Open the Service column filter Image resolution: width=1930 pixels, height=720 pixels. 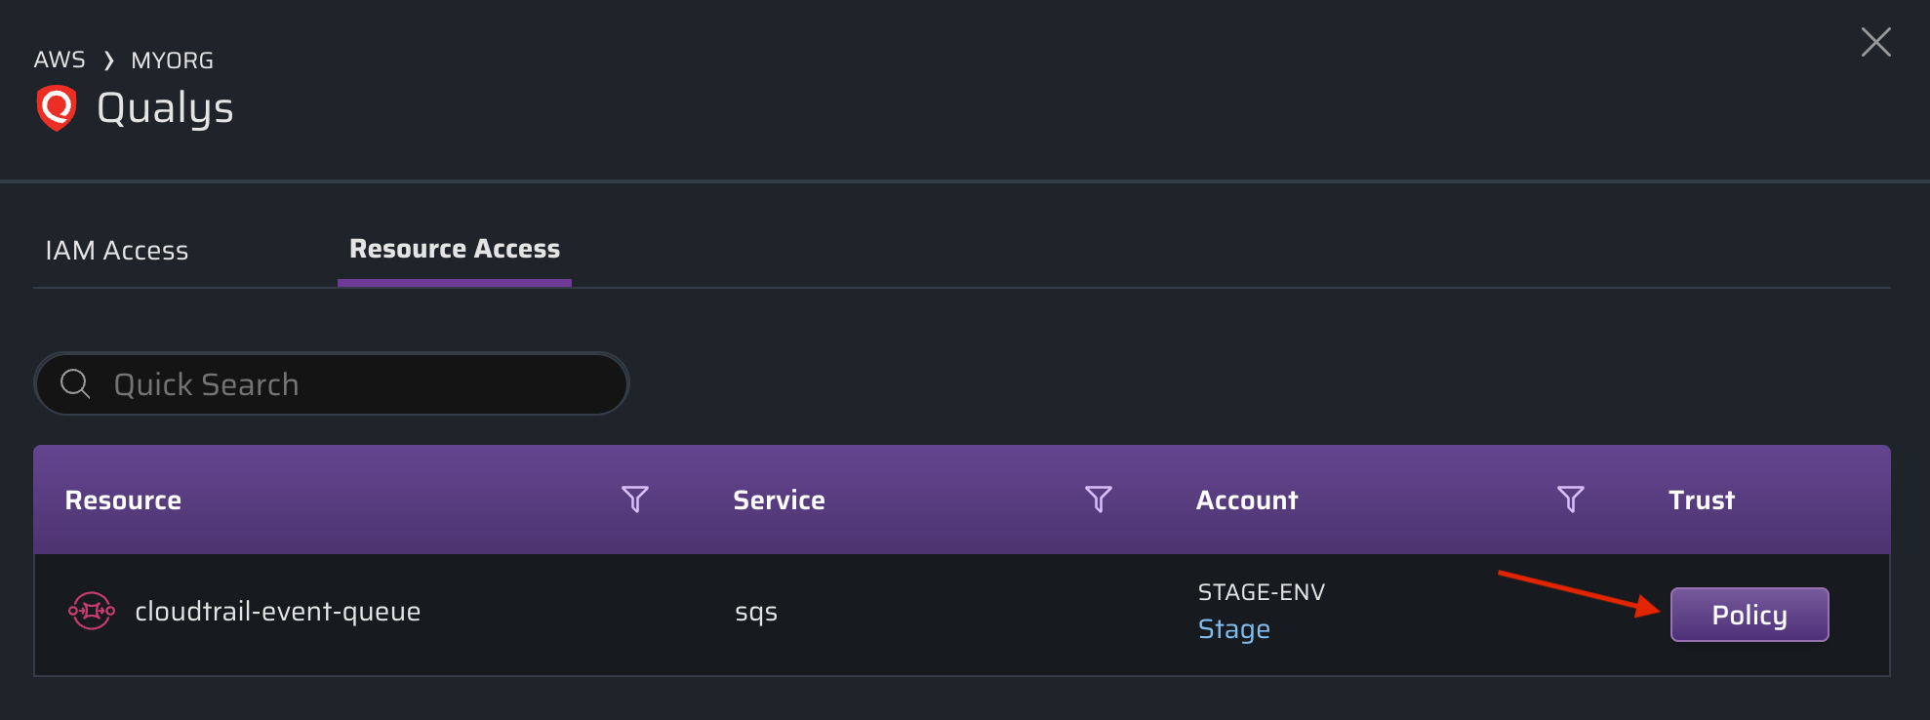pos(1099,500)
